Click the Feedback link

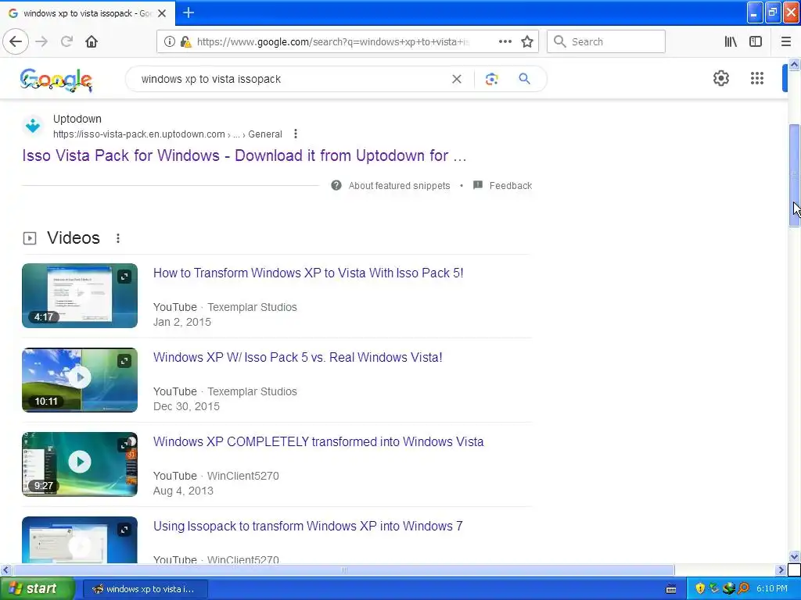point(510,186)
